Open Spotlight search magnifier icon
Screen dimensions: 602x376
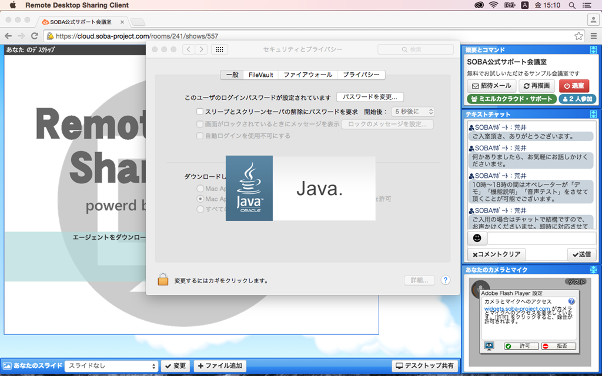pyautogui.click(x=572, y=5)
